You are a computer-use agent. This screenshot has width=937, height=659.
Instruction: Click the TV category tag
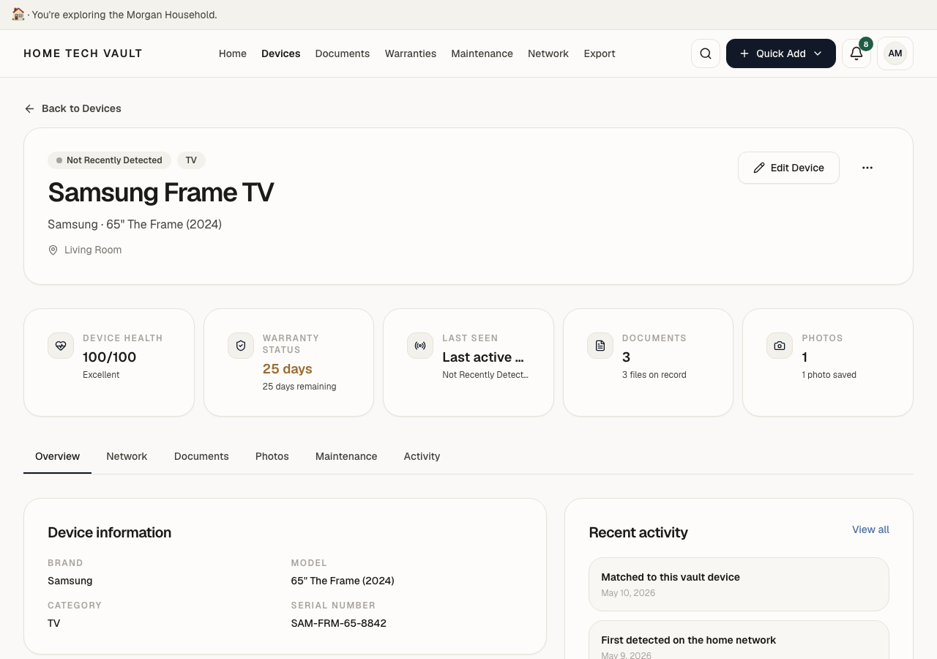[x=191, y=160]
